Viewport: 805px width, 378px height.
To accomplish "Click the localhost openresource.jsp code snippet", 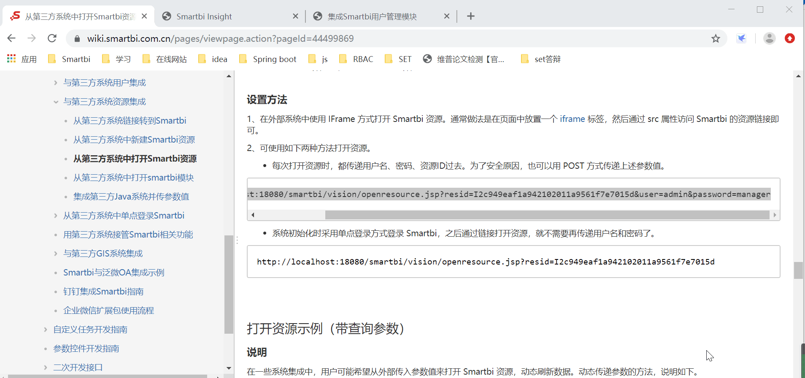I will point(486,262).
